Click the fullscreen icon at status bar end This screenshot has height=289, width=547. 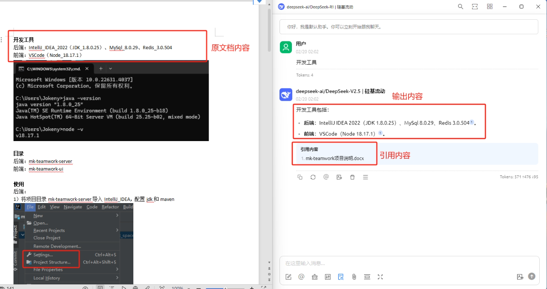click(264, 287)
